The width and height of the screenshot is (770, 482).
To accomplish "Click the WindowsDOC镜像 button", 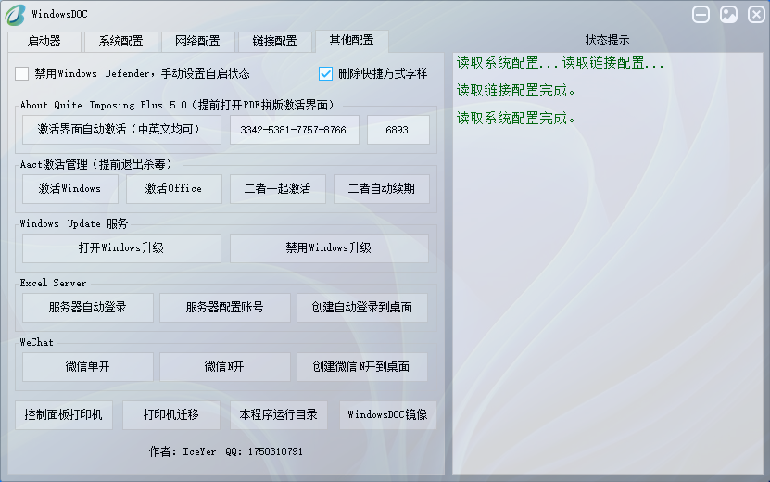I will (388, 415).
